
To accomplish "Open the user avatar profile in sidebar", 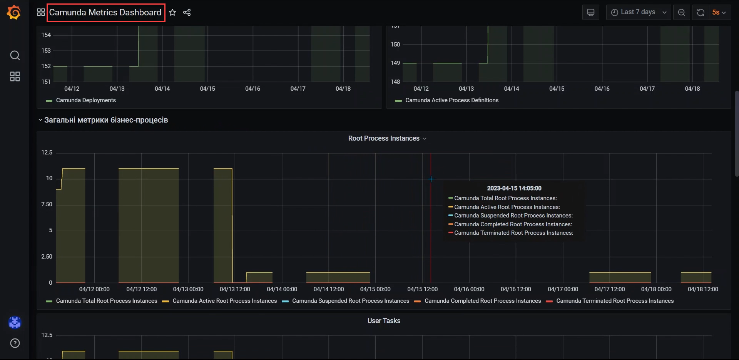I will click(x=15, y=322).
